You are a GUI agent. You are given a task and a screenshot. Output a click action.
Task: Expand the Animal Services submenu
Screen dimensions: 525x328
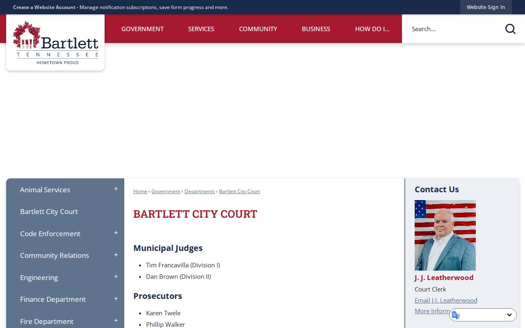click(x=116, y=189)
